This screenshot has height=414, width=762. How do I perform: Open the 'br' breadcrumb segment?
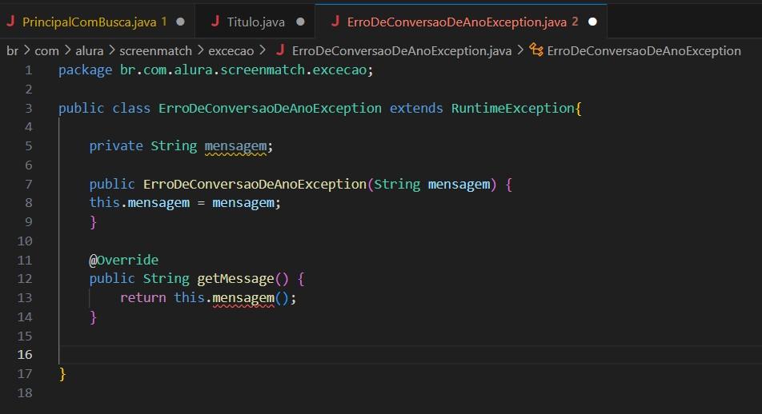point(12,51)
